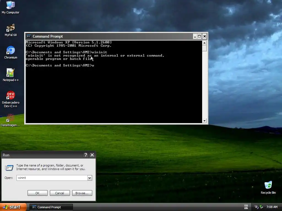Click the current prompt line ending in w
282x211 pixels.
click(x=60, y=65)
